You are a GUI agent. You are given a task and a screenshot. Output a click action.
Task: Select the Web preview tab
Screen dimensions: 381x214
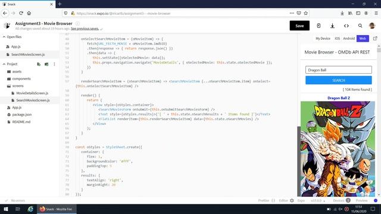363,38
